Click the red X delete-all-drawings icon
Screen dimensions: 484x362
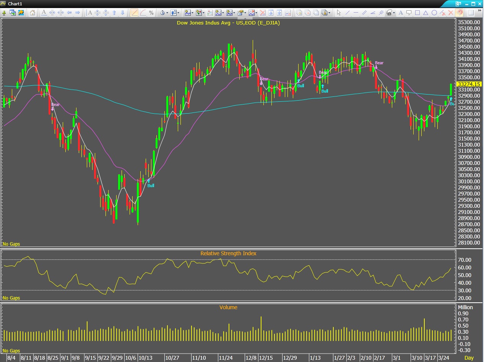click(451, 13)
